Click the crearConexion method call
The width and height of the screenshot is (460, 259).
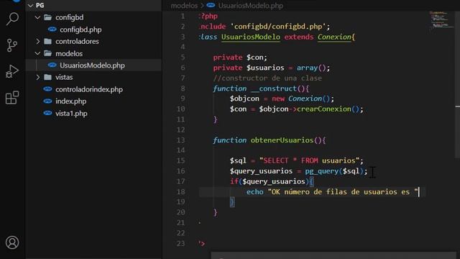(324, 109)
